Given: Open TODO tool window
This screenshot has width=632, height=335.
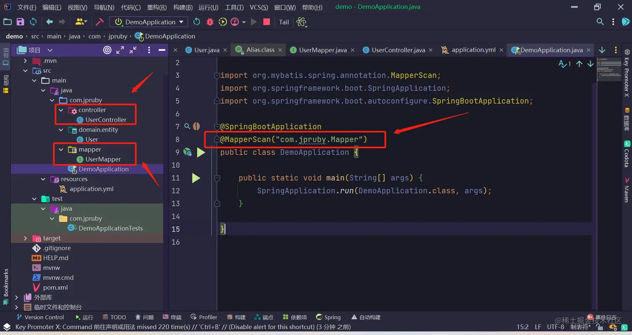Looking at the screenshot, I should 114,317.
